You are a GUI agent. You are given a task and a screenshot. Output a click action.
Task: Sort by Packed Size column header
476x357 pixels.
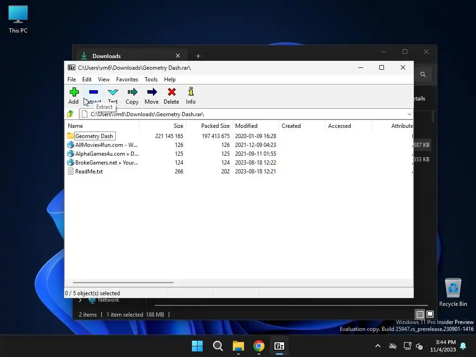click(x=209, y=126)
